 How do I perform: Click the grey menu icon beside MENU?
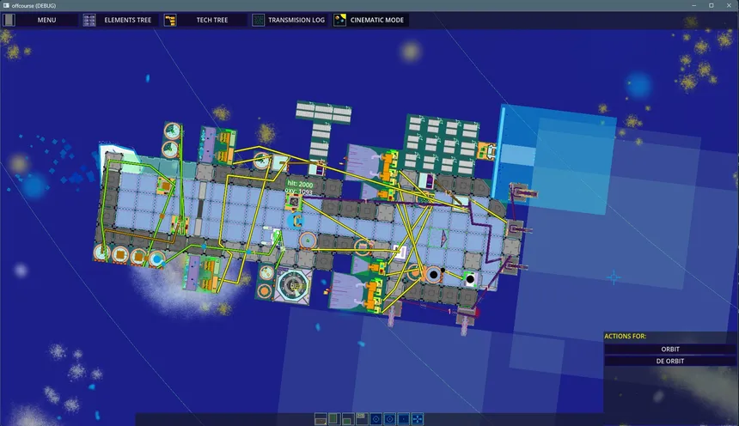9,20
